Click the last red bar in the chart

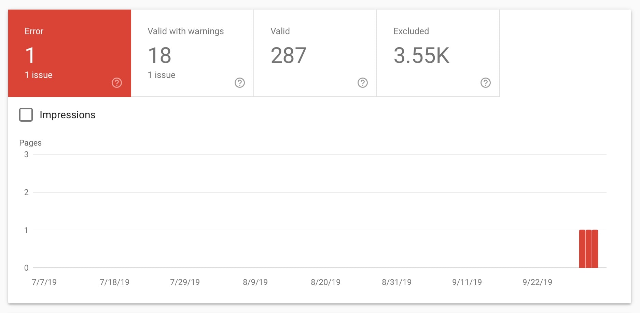coord(595,249)
